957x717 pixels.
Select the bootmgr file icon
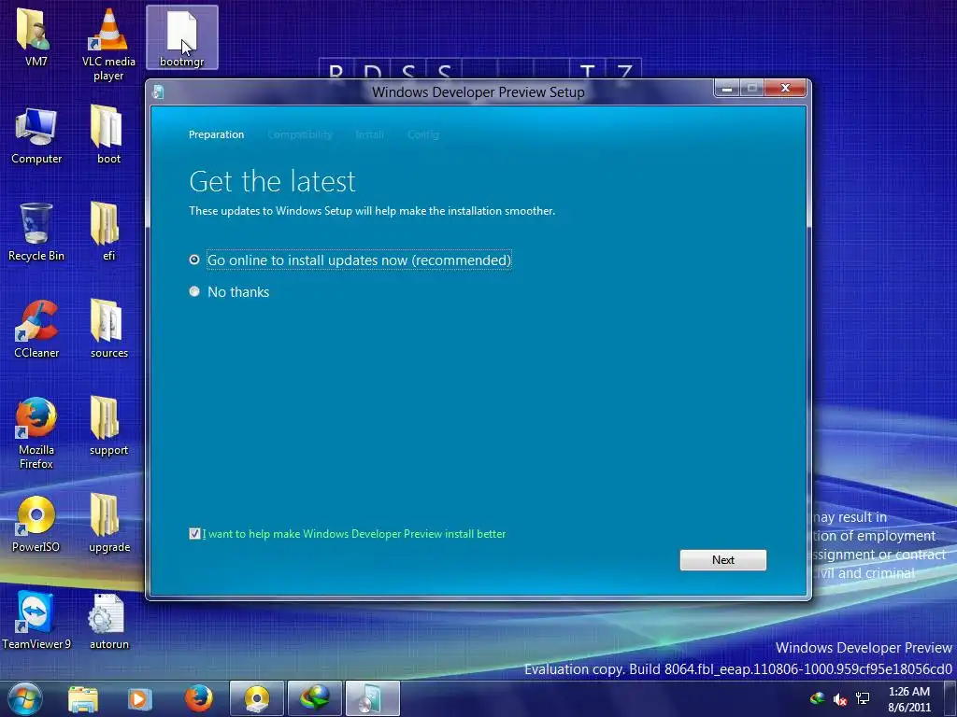pos(182,36)
